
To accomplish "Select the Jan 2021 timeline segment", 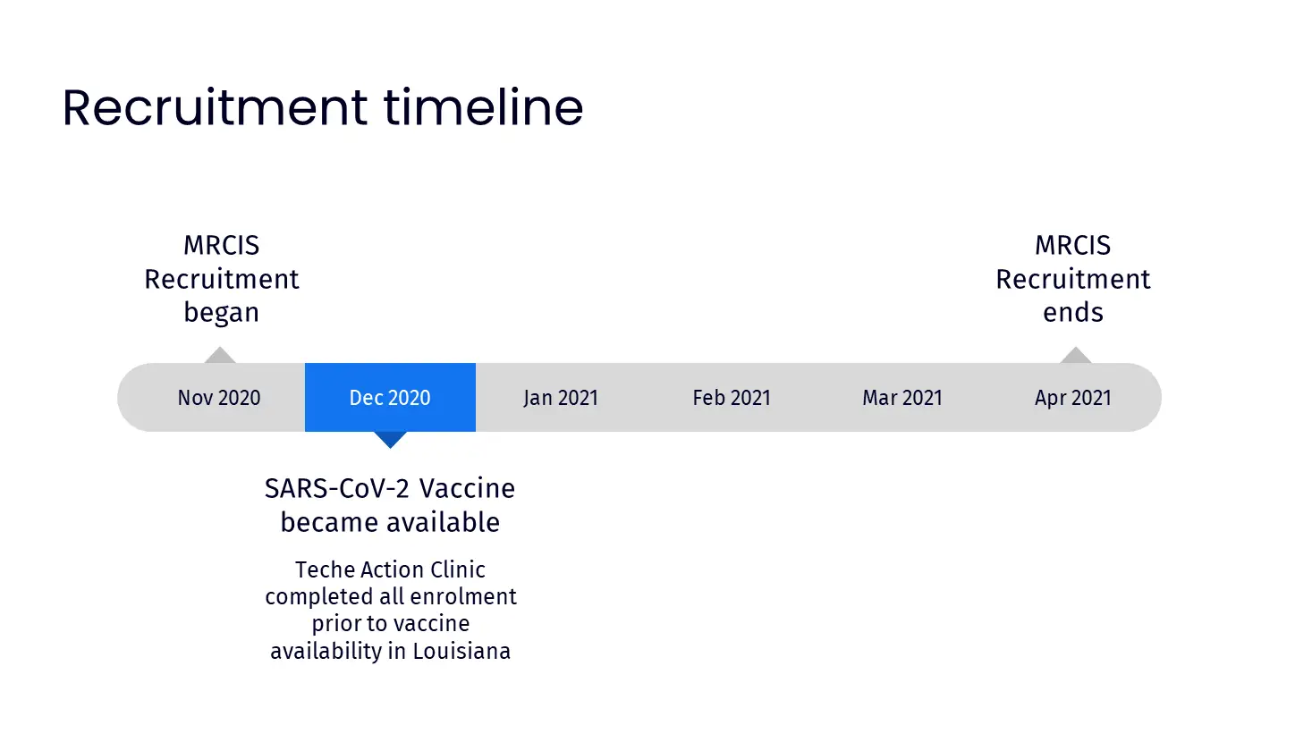I will tap(561, 398).
